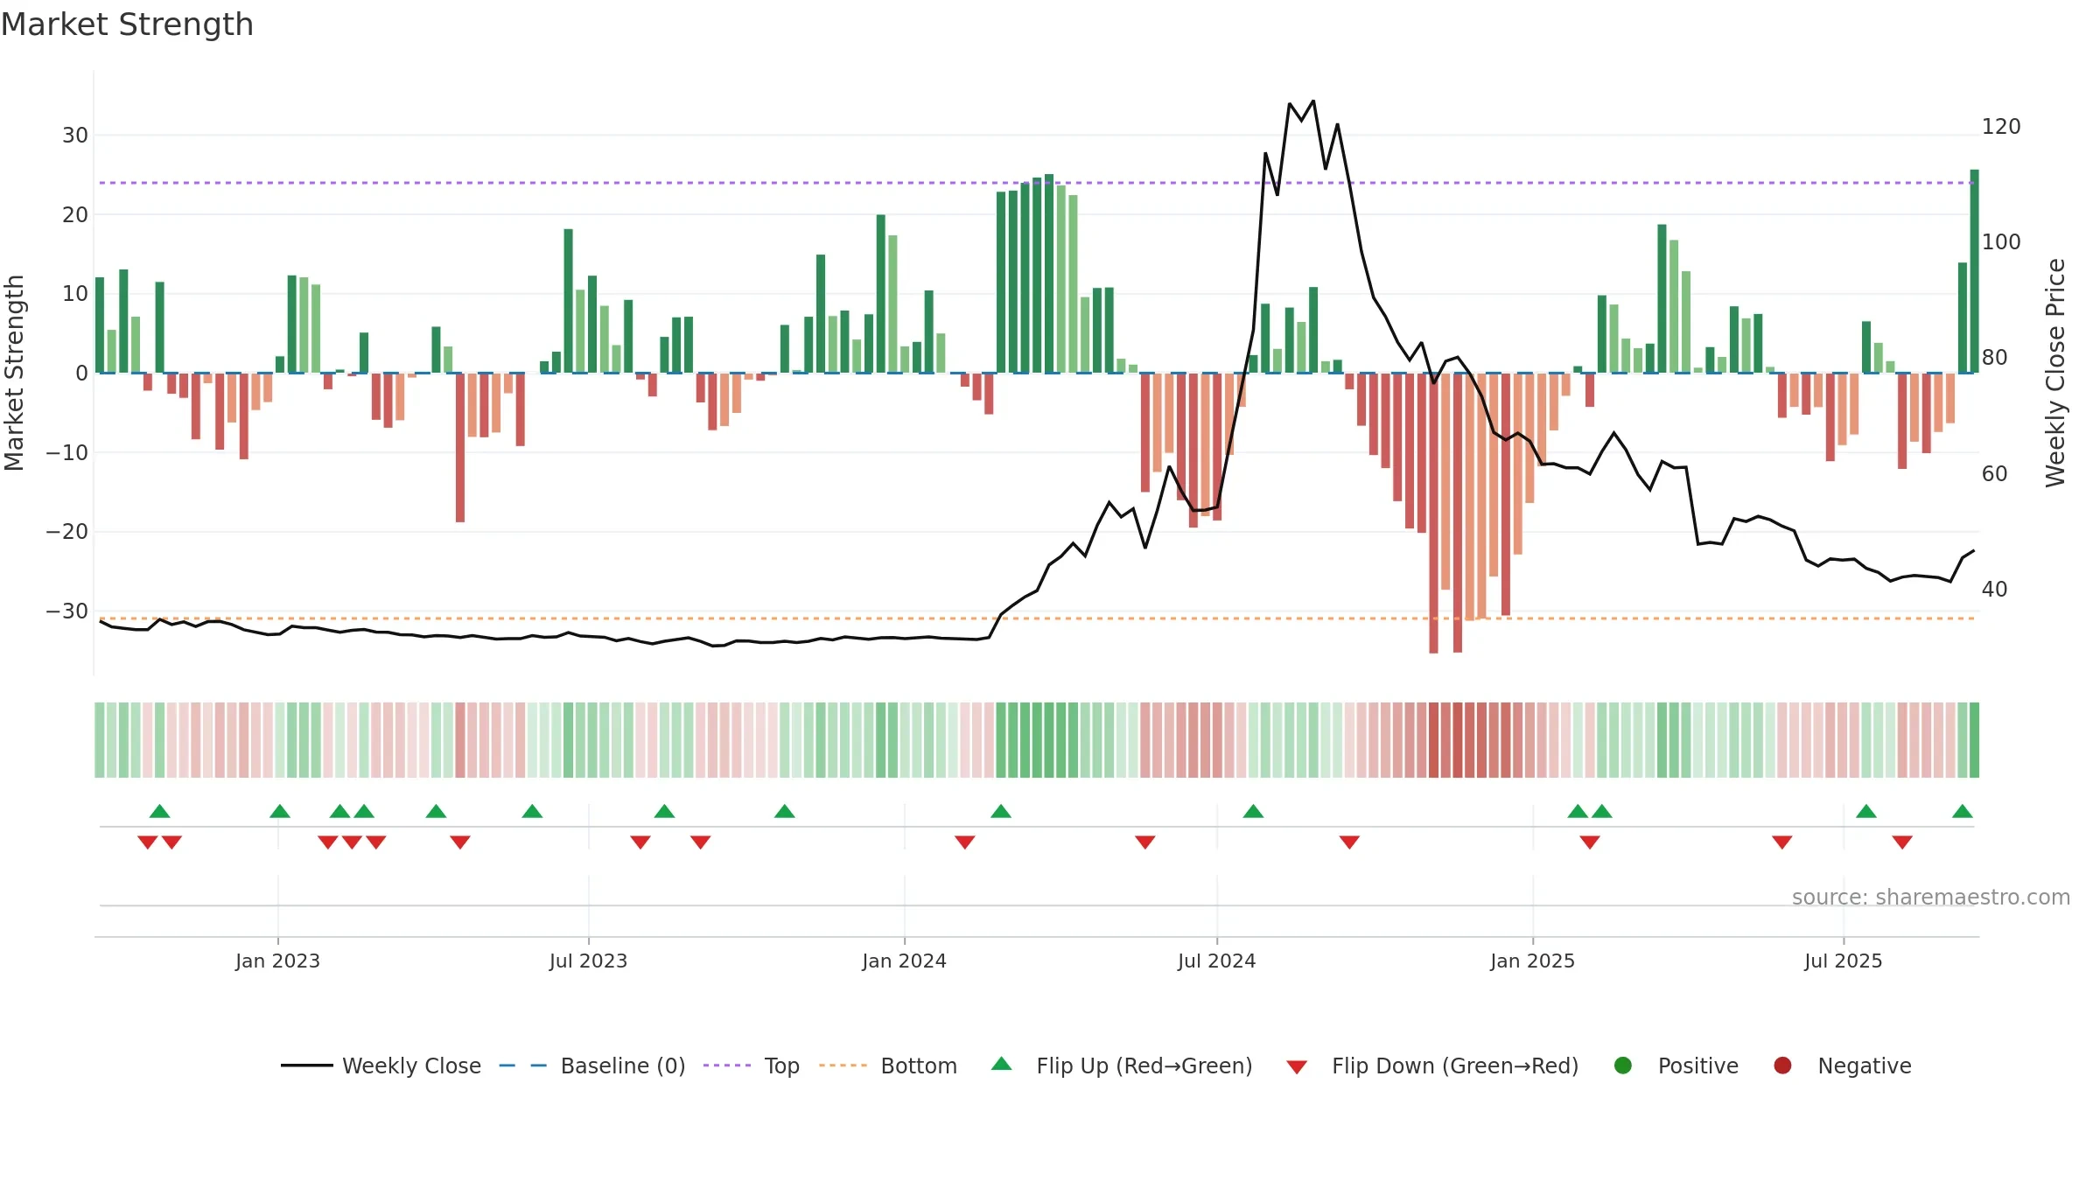
Task: Click the Positive legend label
Action: 1698,1066
